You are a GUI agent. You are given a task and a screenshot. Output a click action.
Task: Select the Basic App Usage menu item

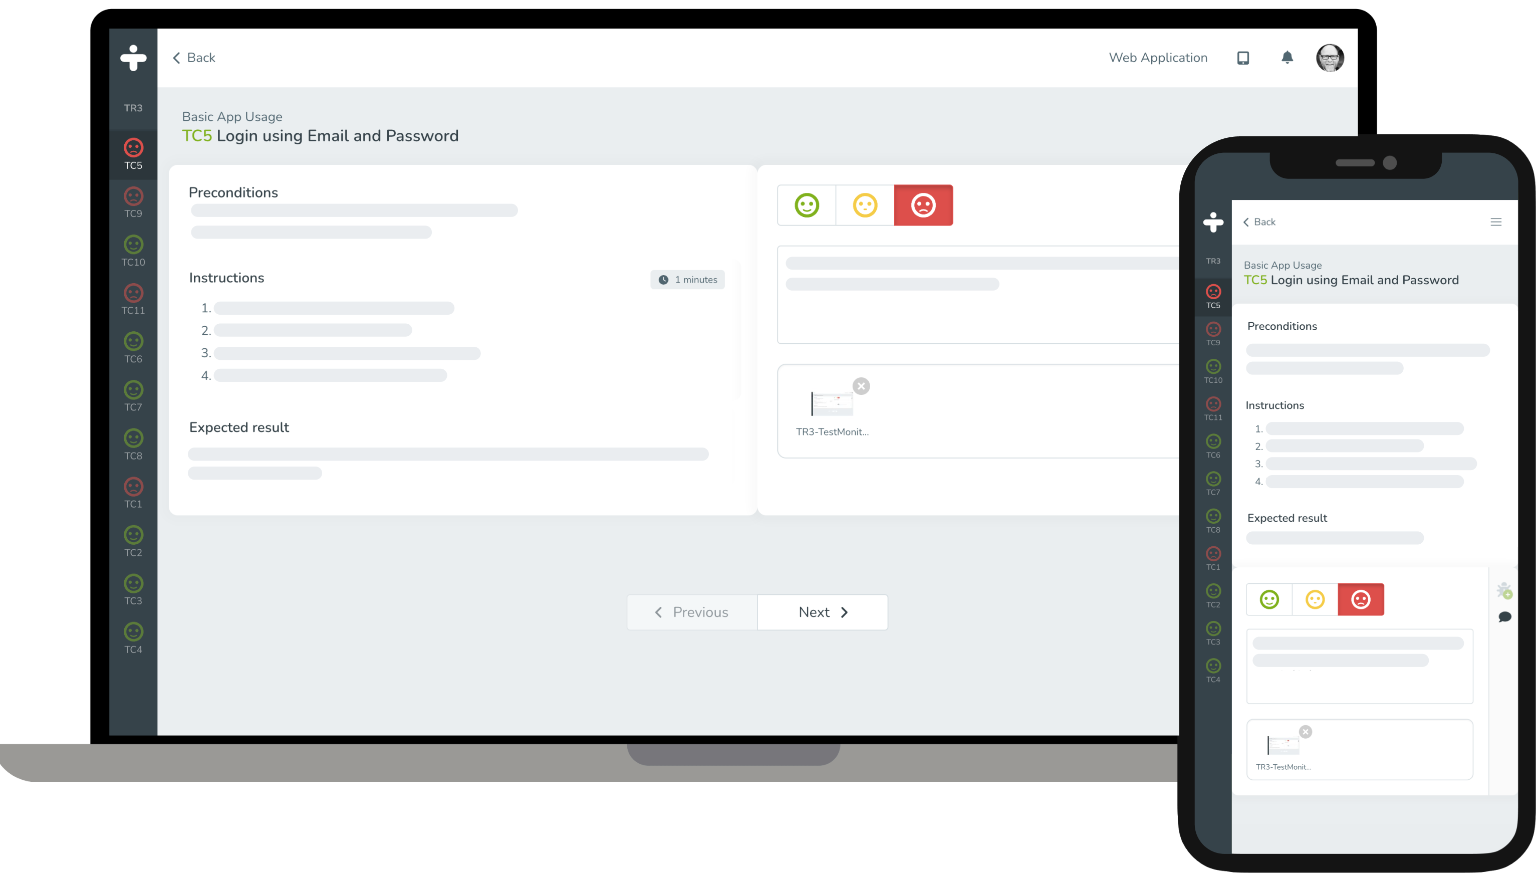click(x=232, y=116)
